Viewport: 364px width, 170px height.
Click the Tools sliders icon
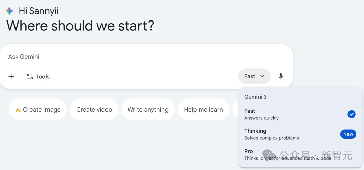click(x=30, y=77)
